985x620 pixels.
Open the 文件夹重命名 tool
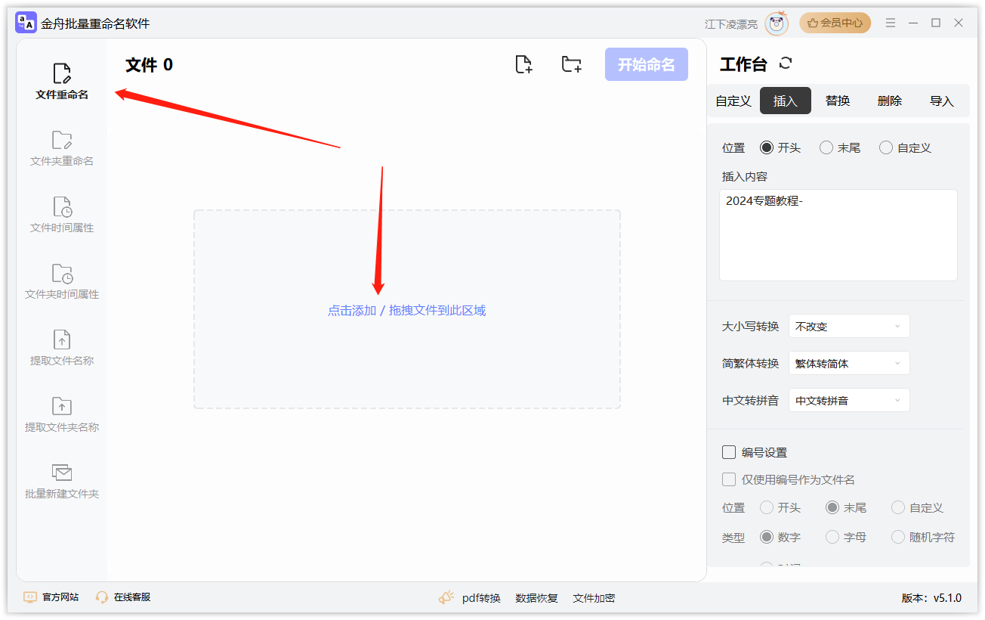60,147
